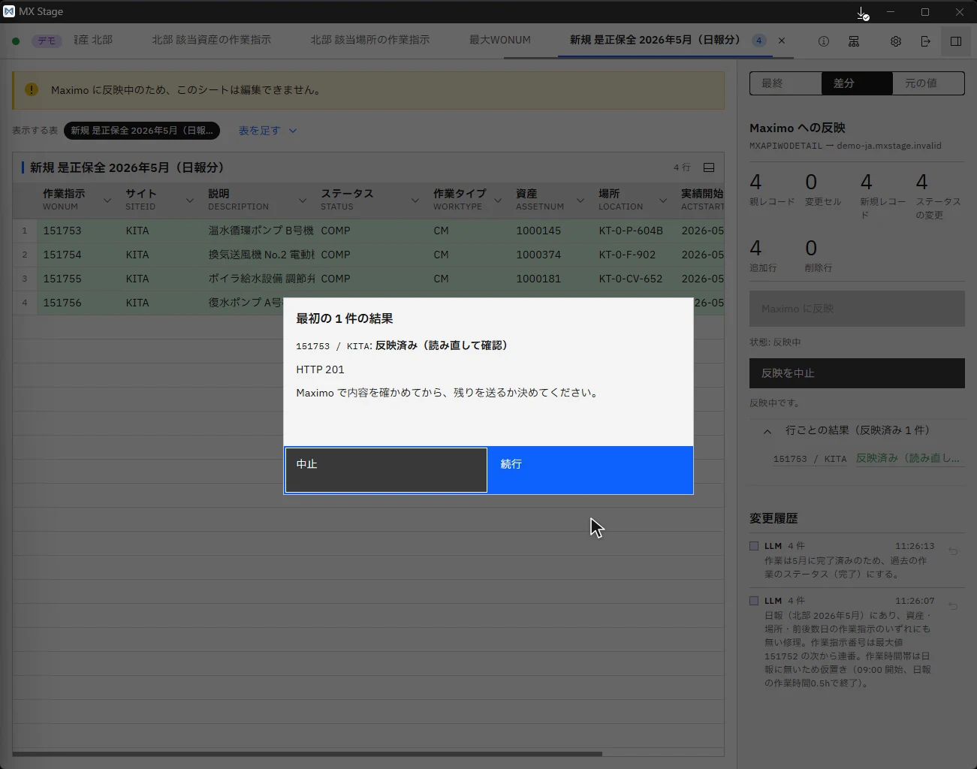Screen dimensions: 977x769
Task: Click the デモ badge in the header
Action: (x=47, y=41)
